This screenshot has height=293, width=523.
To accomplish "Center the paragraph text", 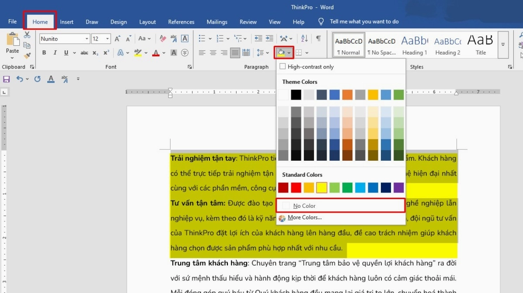I will click(213, 52).
